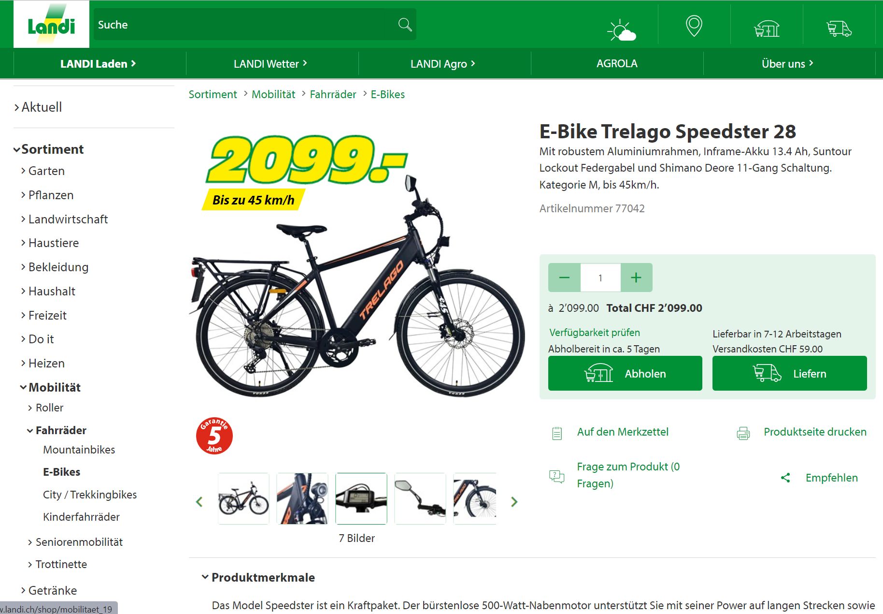Click the printer icon for Produktseite drucken

click(743, 433)
